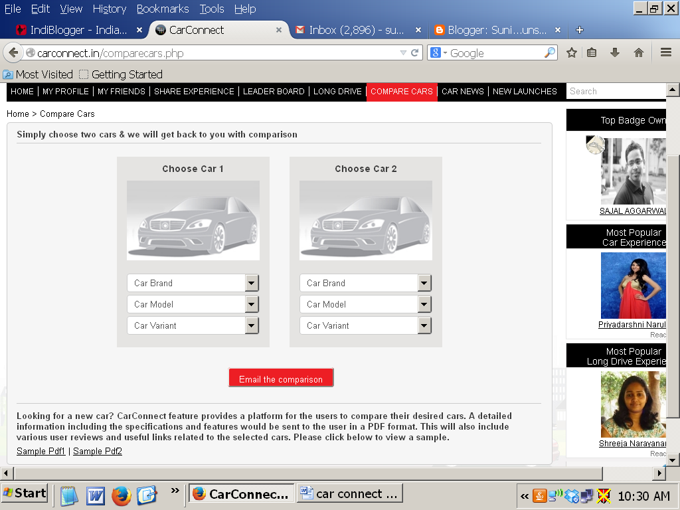Screen dimensions: 680x510
Task: Close the Blogger tab
Action: tap(558, 30)
